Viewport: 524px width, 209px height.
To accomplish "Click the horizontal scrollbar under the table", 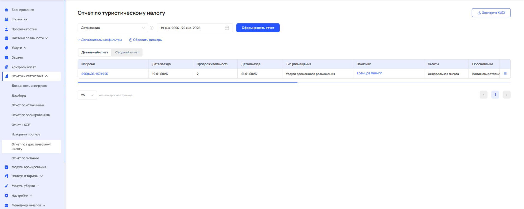I will coord(187,83).
